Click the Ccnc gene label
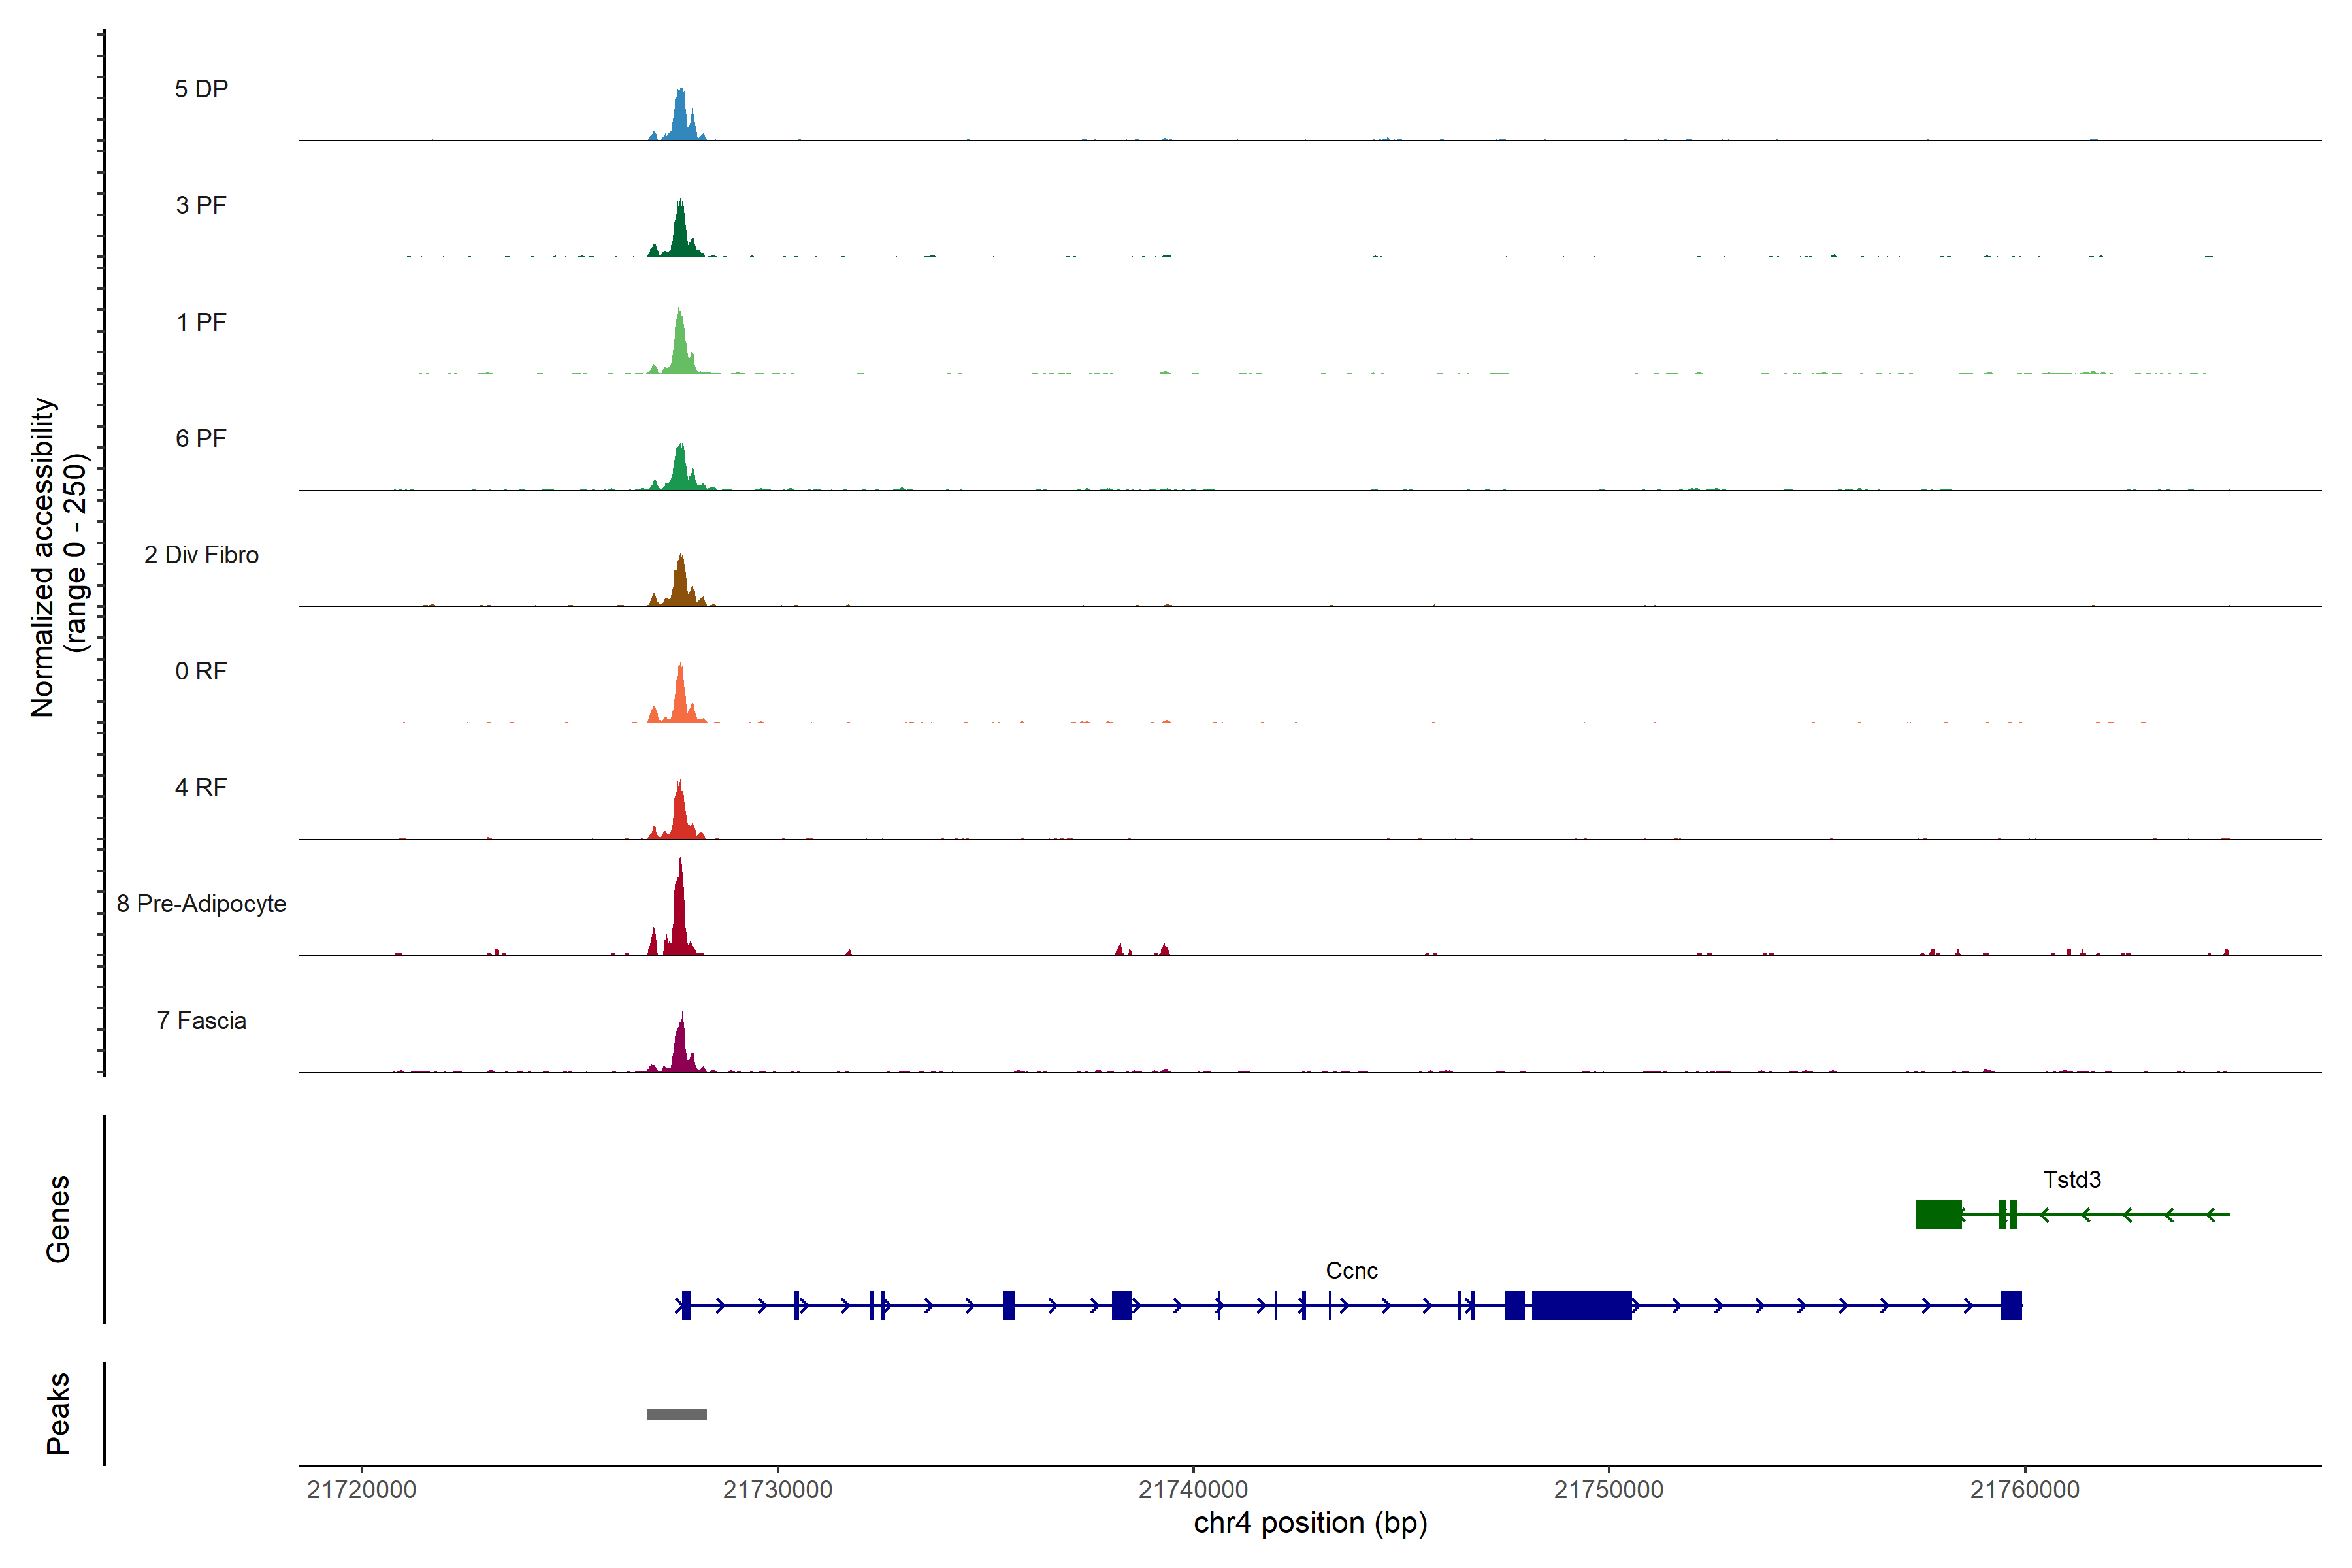2352x1568 pixels. click(x=1351, y=1271)
